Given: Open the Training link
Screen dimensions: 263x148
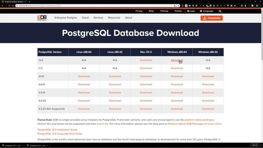Looking at the screenshot, I should (164, 11).
